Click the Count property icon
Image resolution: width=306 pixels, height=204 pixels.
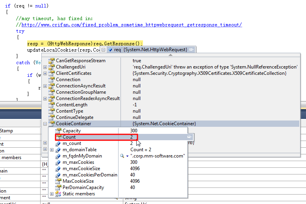point(58,137)
